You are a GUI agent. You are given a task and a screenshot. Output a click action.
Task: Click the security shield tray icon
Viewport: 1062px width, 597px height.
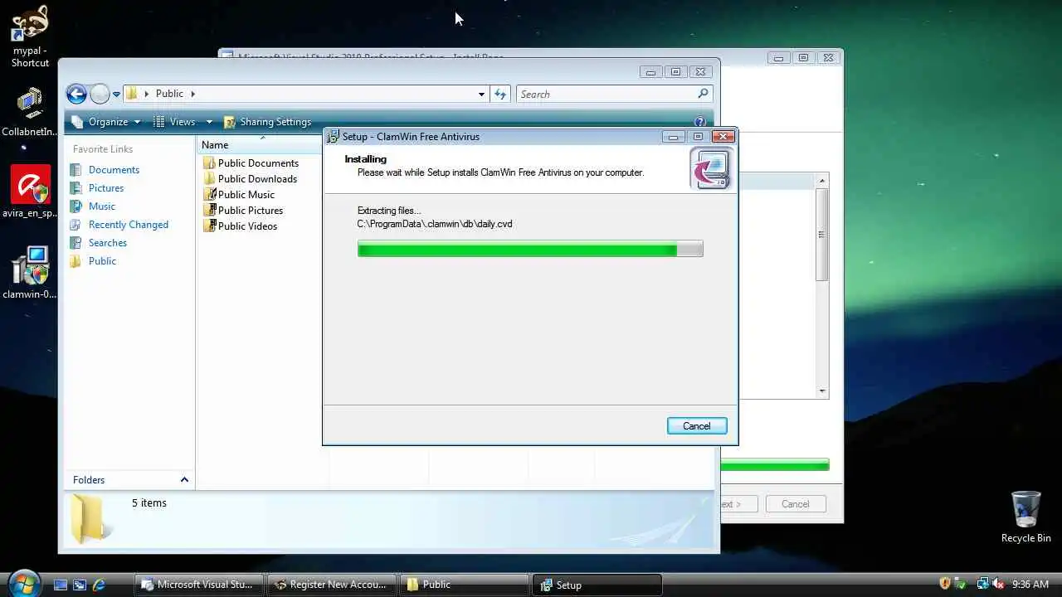pyautogui.click(x=944, y=585)
